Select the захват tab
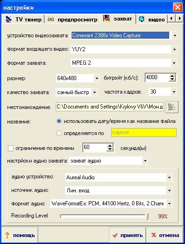185x244 pixels. 118,19
